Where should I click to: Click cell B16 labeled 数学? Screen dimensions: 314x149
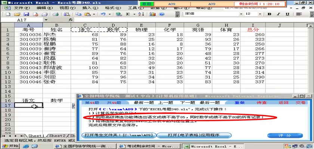57,101
